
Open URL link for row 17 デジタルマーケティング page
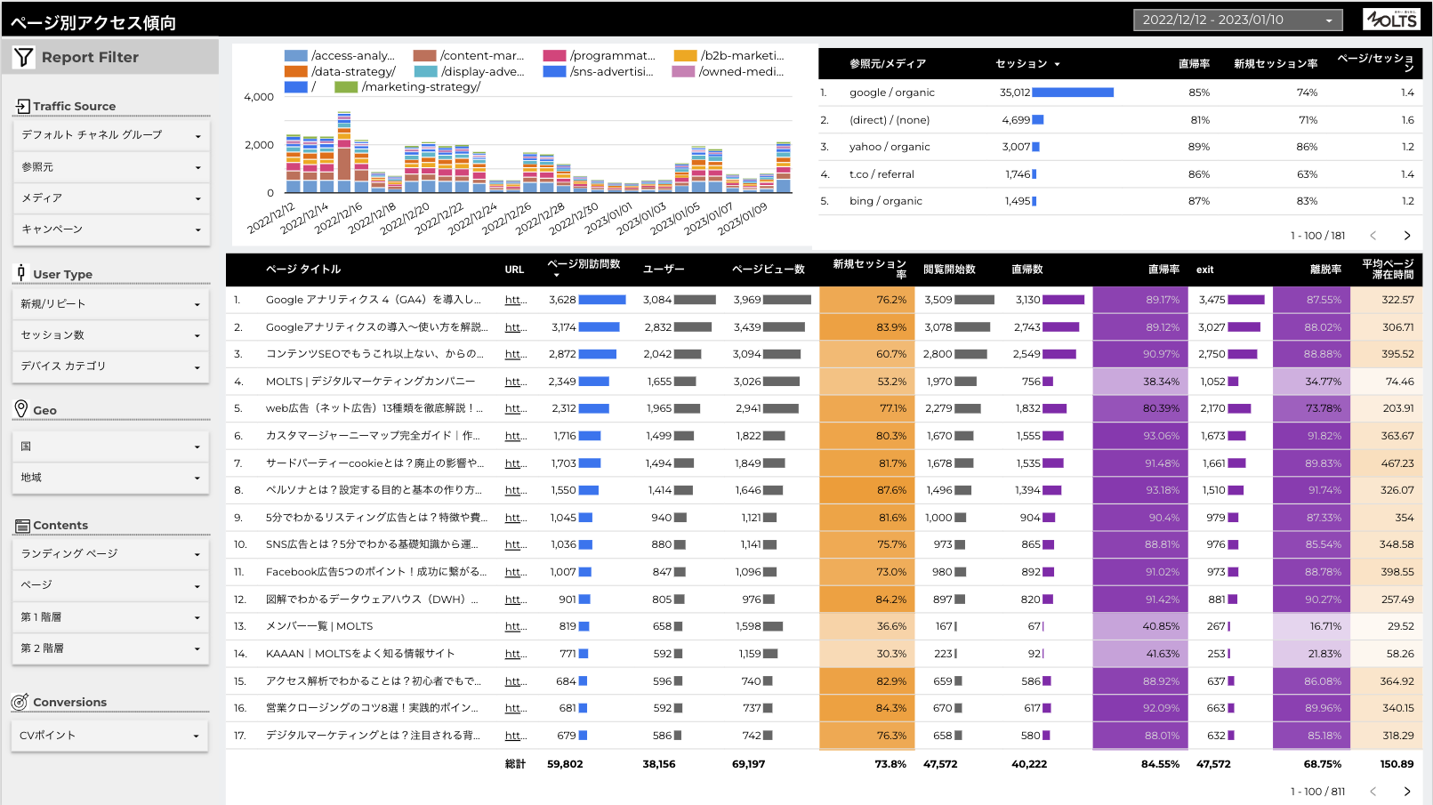pos(516,736)
